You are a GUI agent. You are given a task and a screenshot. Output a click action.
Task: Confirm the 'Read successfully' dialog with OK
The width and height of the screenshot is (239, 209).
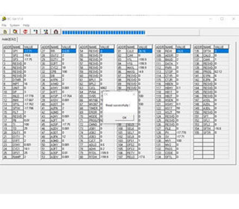point(124,118)
